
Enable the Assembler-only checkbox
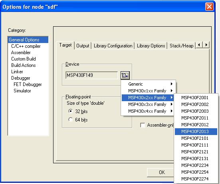[x=143, y=125]
